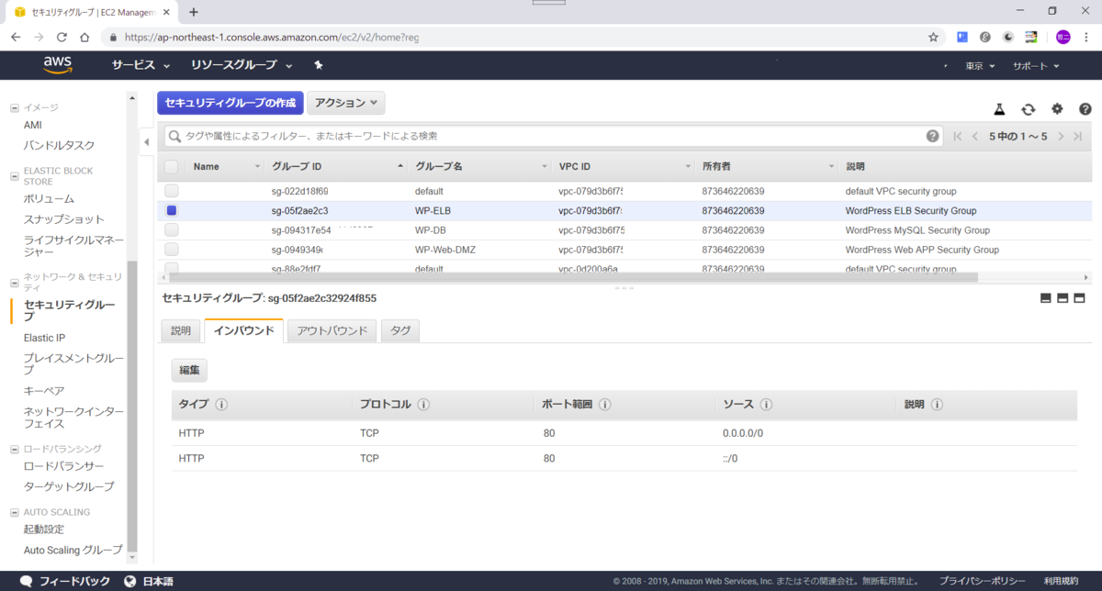This screenshot has height=591, width=1102.
Task: Click the 編集 button for inbound rules
Action: [x=189, y=370]
